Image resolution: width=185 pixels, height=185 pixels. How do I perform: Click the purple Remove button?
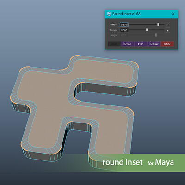(x=154, y=44)
